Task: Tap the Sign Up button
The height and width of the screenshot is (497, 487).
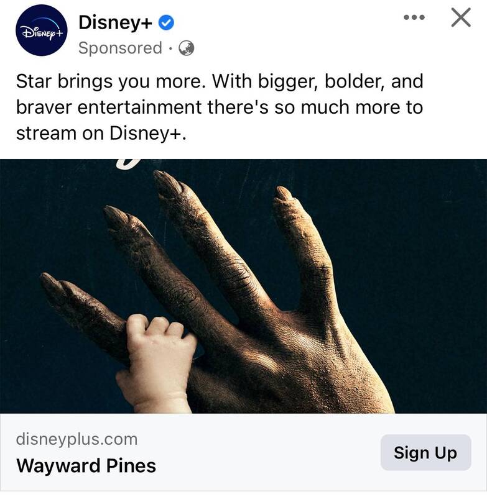Action: (426, 452)
